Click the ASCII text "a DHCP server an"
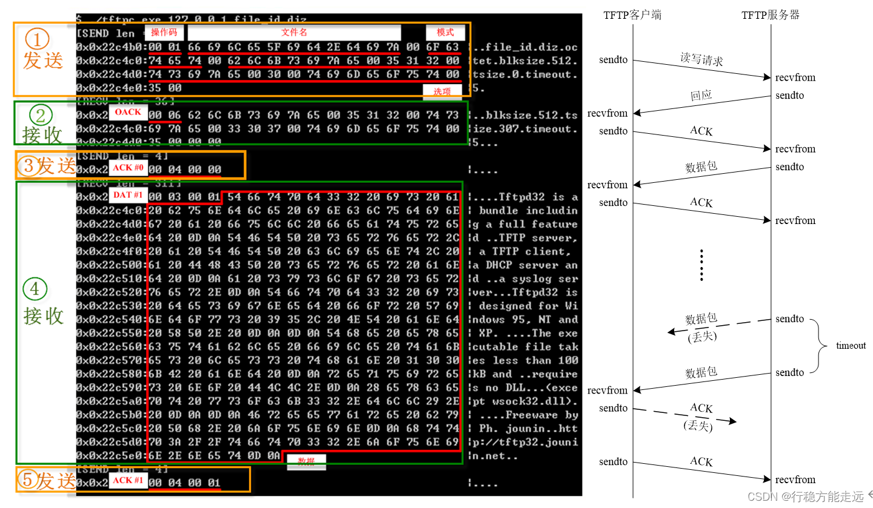873x508 pixels. click(526, 265)
